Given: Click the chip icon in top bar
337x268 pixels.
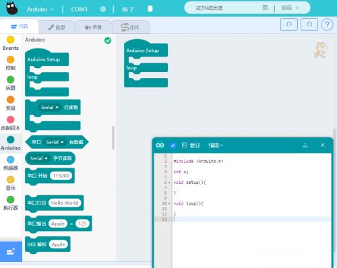Looking at the screenshot, I should click(150, 9).
